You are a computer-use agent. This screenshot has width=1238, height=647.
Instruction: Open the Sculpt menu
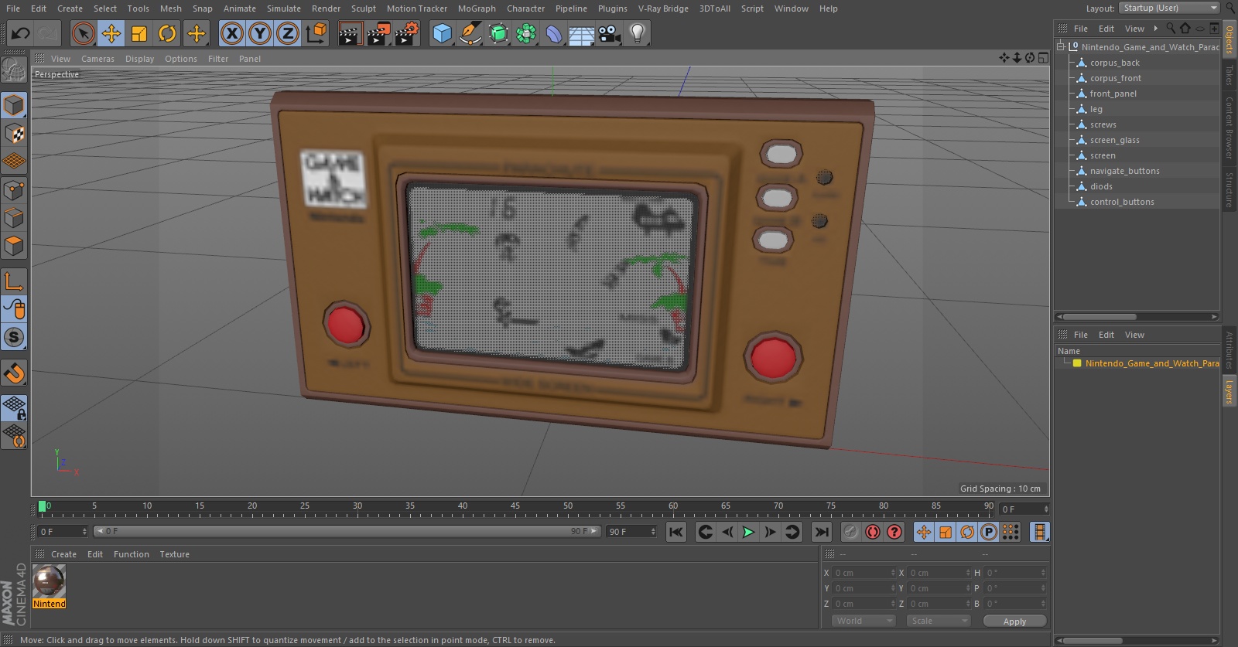[x=363, y=9]
